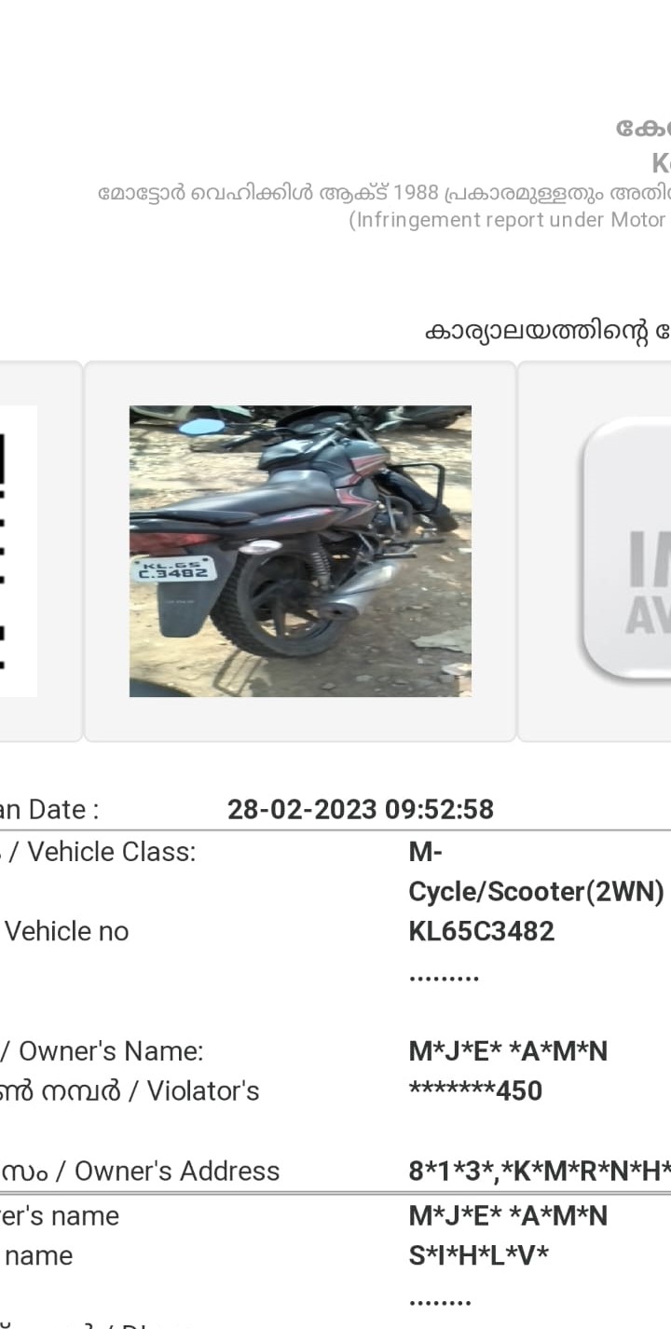Select masked phone number ending 450
This screenshot has width=671, height=1329.
tap(475, 1090)
